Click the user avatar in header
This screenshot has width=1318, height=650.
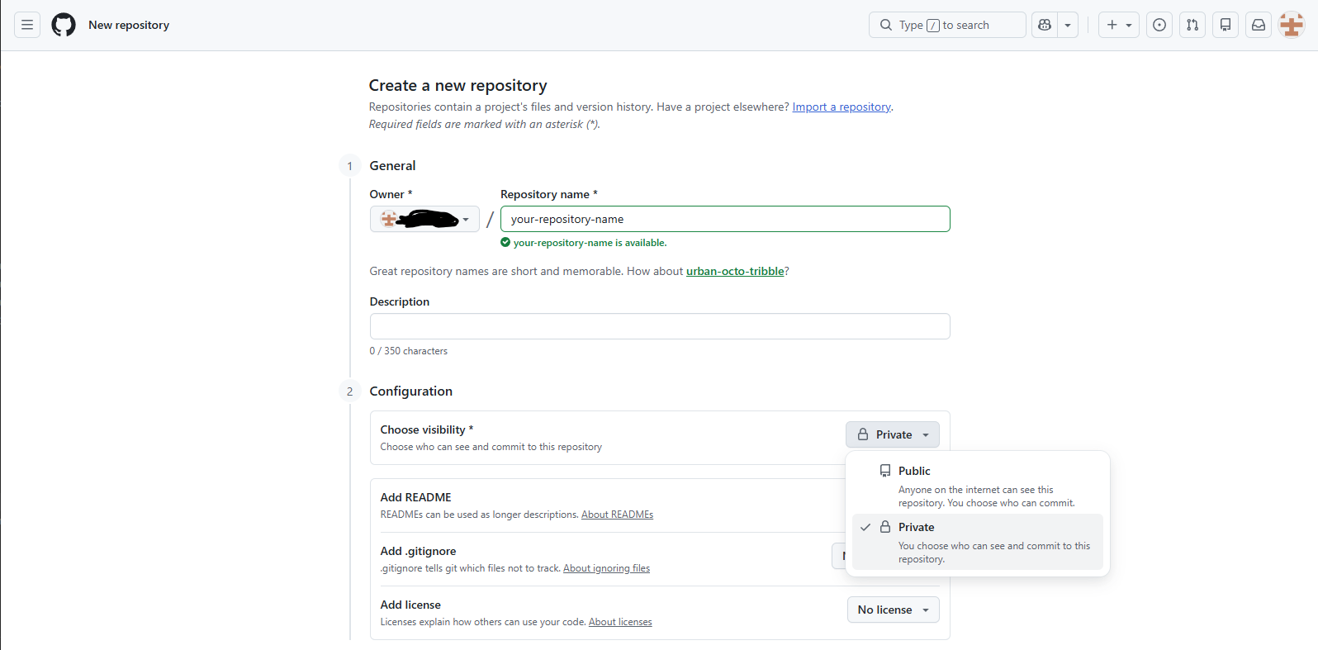(1292, 25)
